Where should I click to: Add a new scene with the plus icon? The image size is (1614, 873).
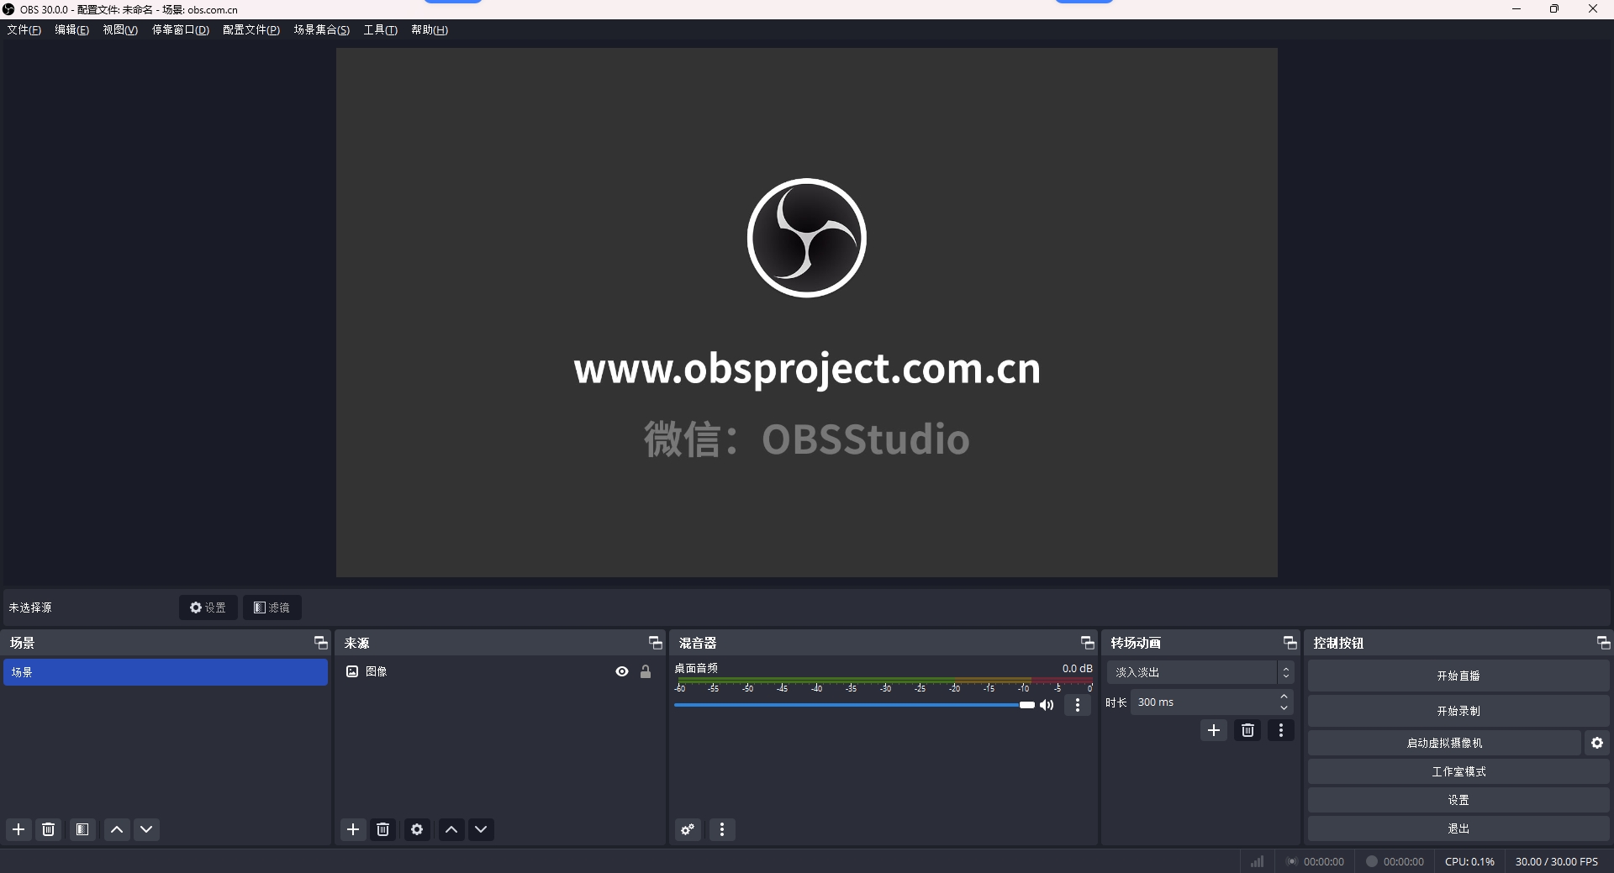point(18,829)
